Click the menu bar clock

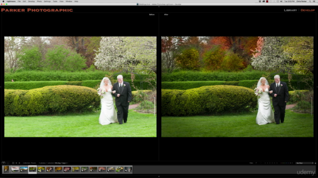tap(289, 1)
